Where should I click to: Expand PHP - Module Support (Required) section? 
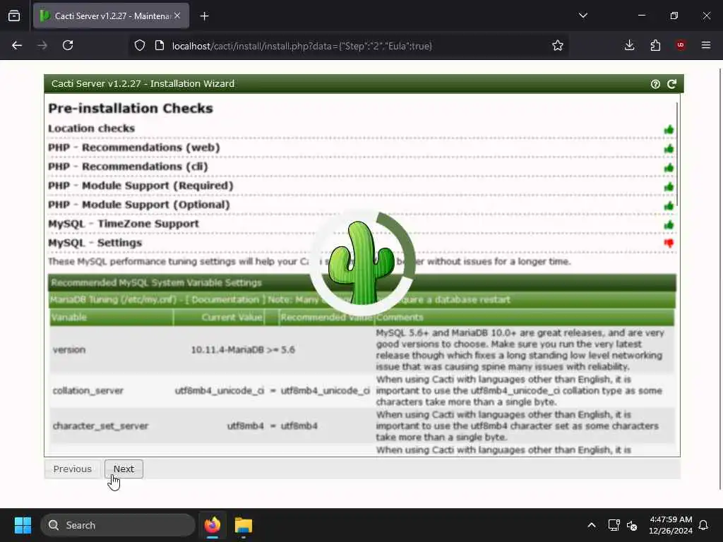point(141,186)
